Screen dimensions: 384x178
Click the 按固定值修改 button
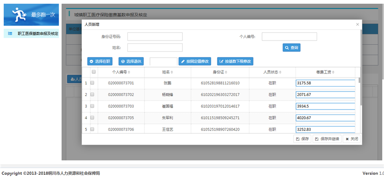coord(195,61)
